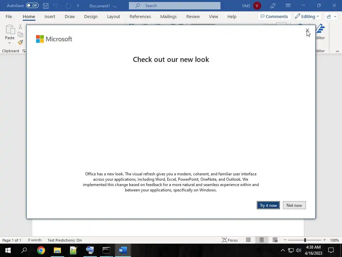The width and height of the screenshot is (342, 257).
Task: Open Ribbon Display Options icon
Action: pyautogui.click(x=288, y=5)
